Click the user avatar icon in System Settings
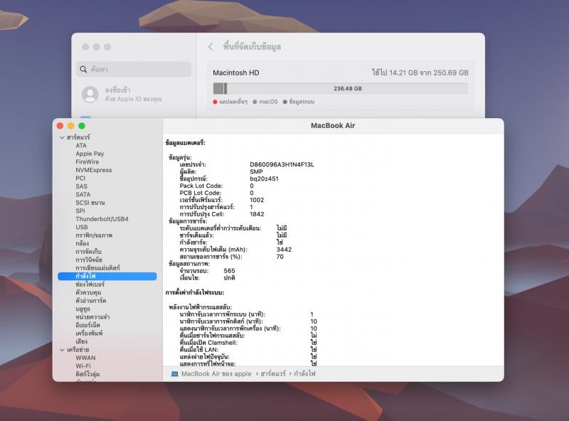Image resolution: width=569 pixels, height=421 pixels. click(90, 94)
